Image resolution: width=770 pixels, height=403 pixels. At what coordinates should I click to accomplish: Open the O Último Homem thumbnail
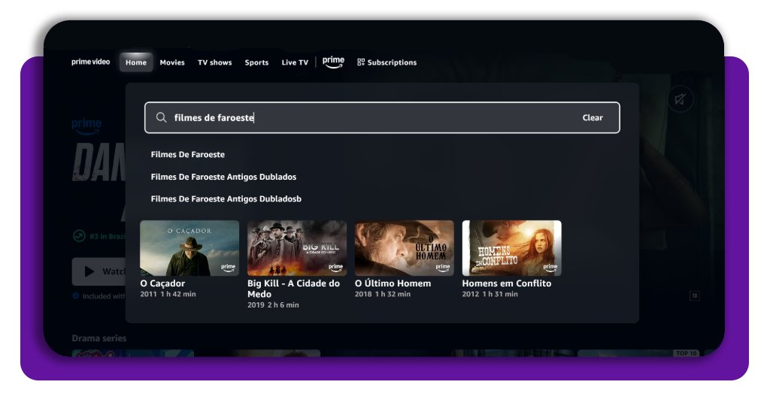tap(404, 248)
